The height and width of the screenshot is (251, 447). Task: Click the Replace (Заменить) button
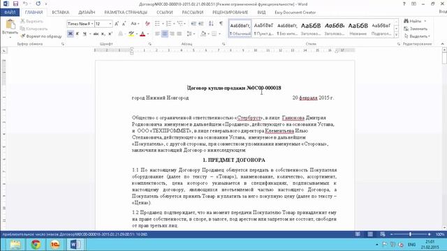click(x=416, y=29)
